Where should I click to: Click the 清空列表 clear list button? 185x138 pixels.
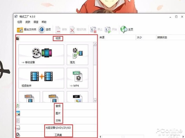pos(78,29)
